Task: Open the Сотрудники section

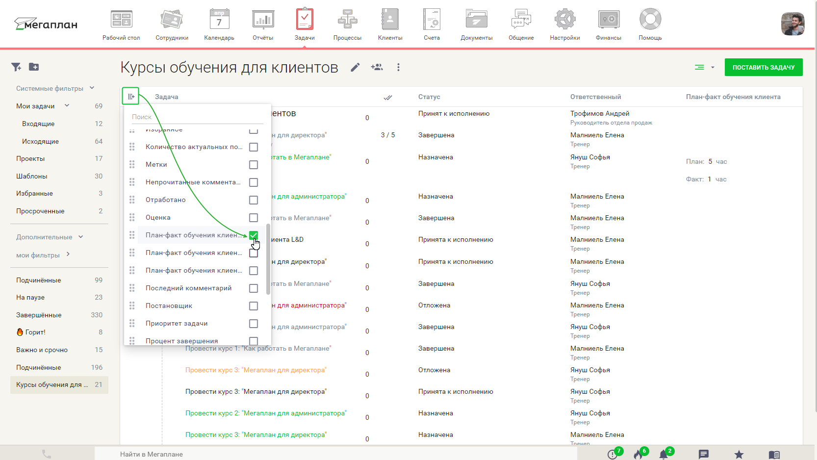Action: [172, 25]
